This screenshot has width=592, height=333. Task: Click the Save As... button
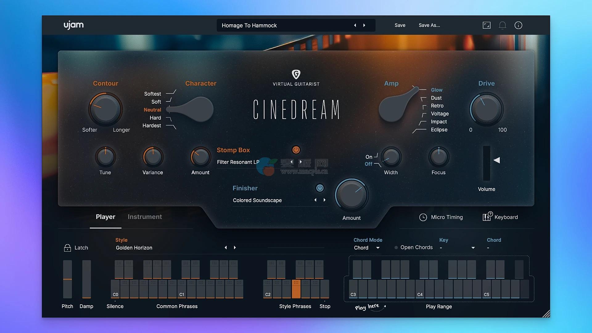429,25
